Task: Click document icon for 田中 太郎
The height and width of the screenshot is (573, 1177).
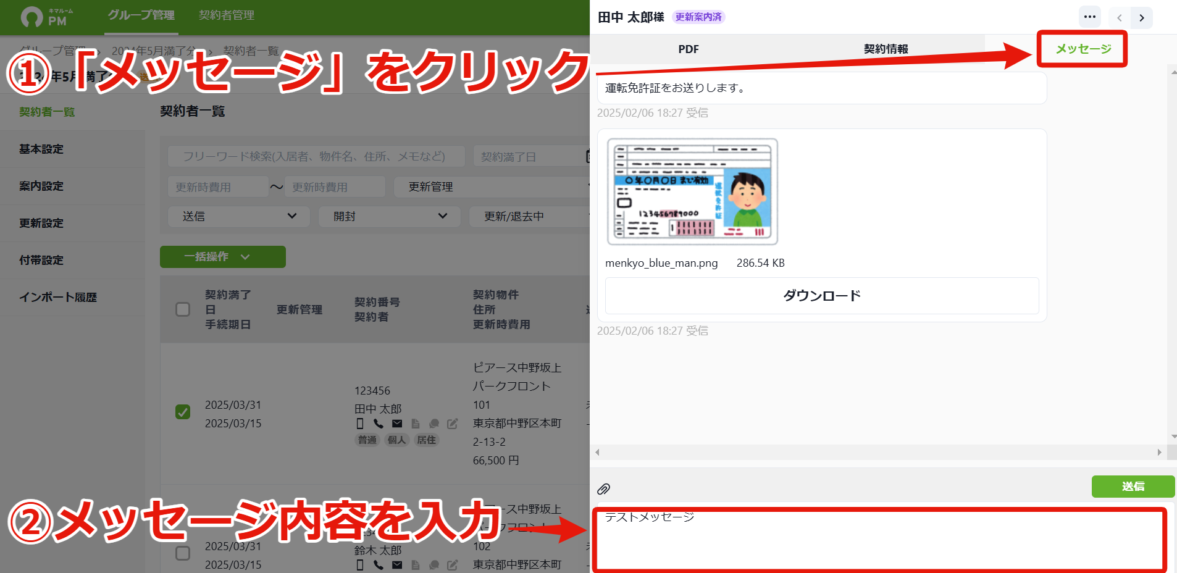Action: (416, 424)
